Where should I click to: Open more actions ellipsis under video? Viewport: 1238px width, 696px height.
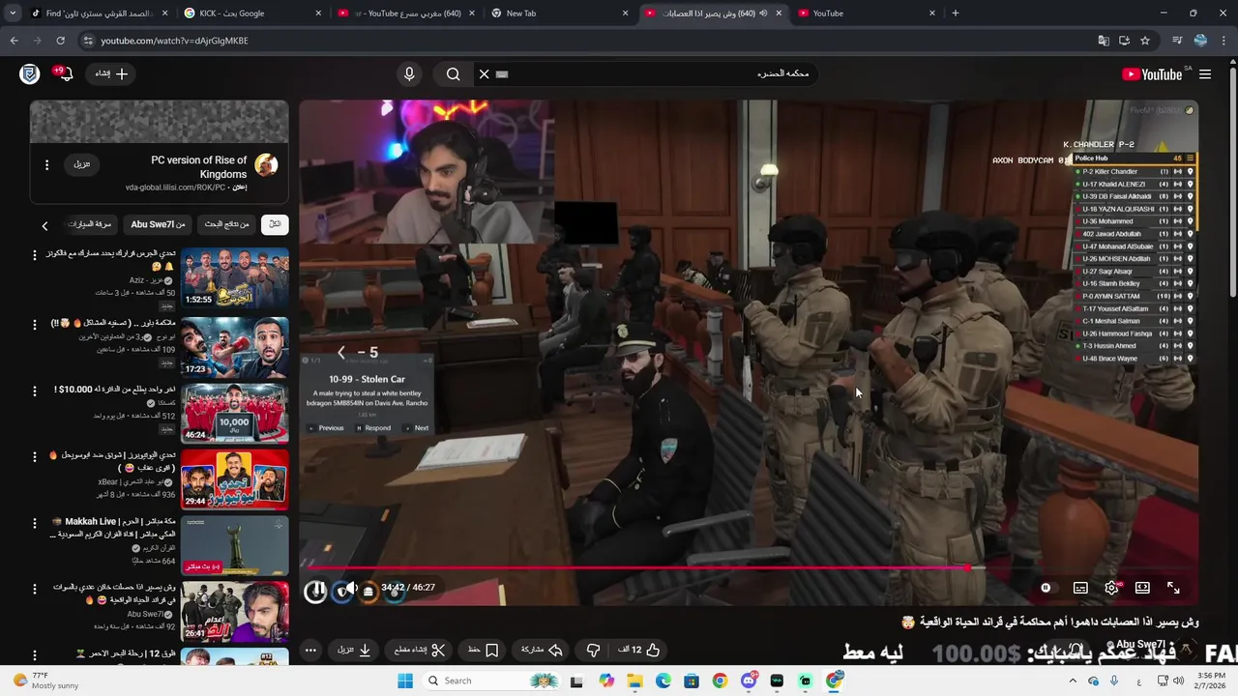click(x=310, y=650)
